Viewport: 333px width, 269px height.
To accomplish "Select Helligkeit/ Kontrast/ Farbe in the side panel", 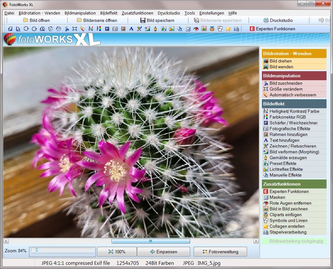I will tap(294, 111).
